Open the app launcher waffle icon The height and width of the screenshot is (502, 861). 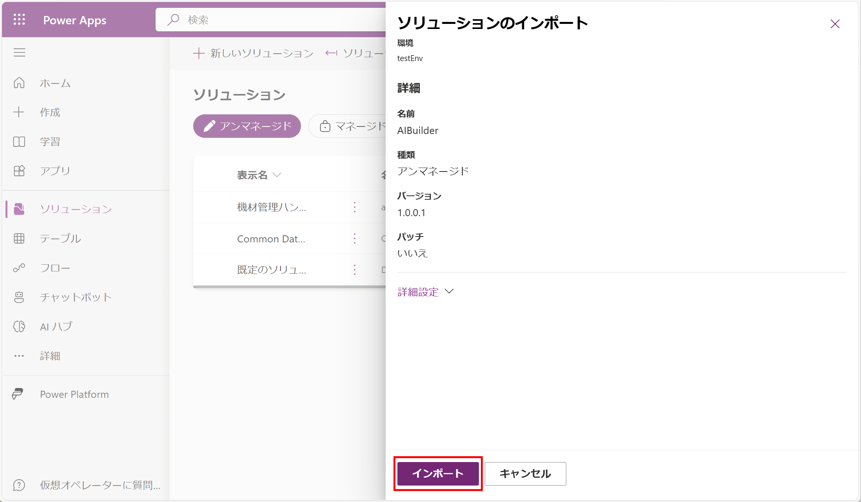[x=19, y=20]
